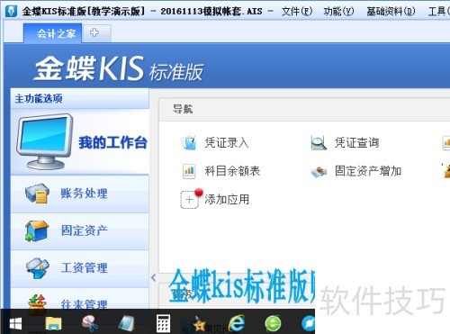Open the 凭证查询 magnifier icon
Screen dimensions: 450x334
319,142
